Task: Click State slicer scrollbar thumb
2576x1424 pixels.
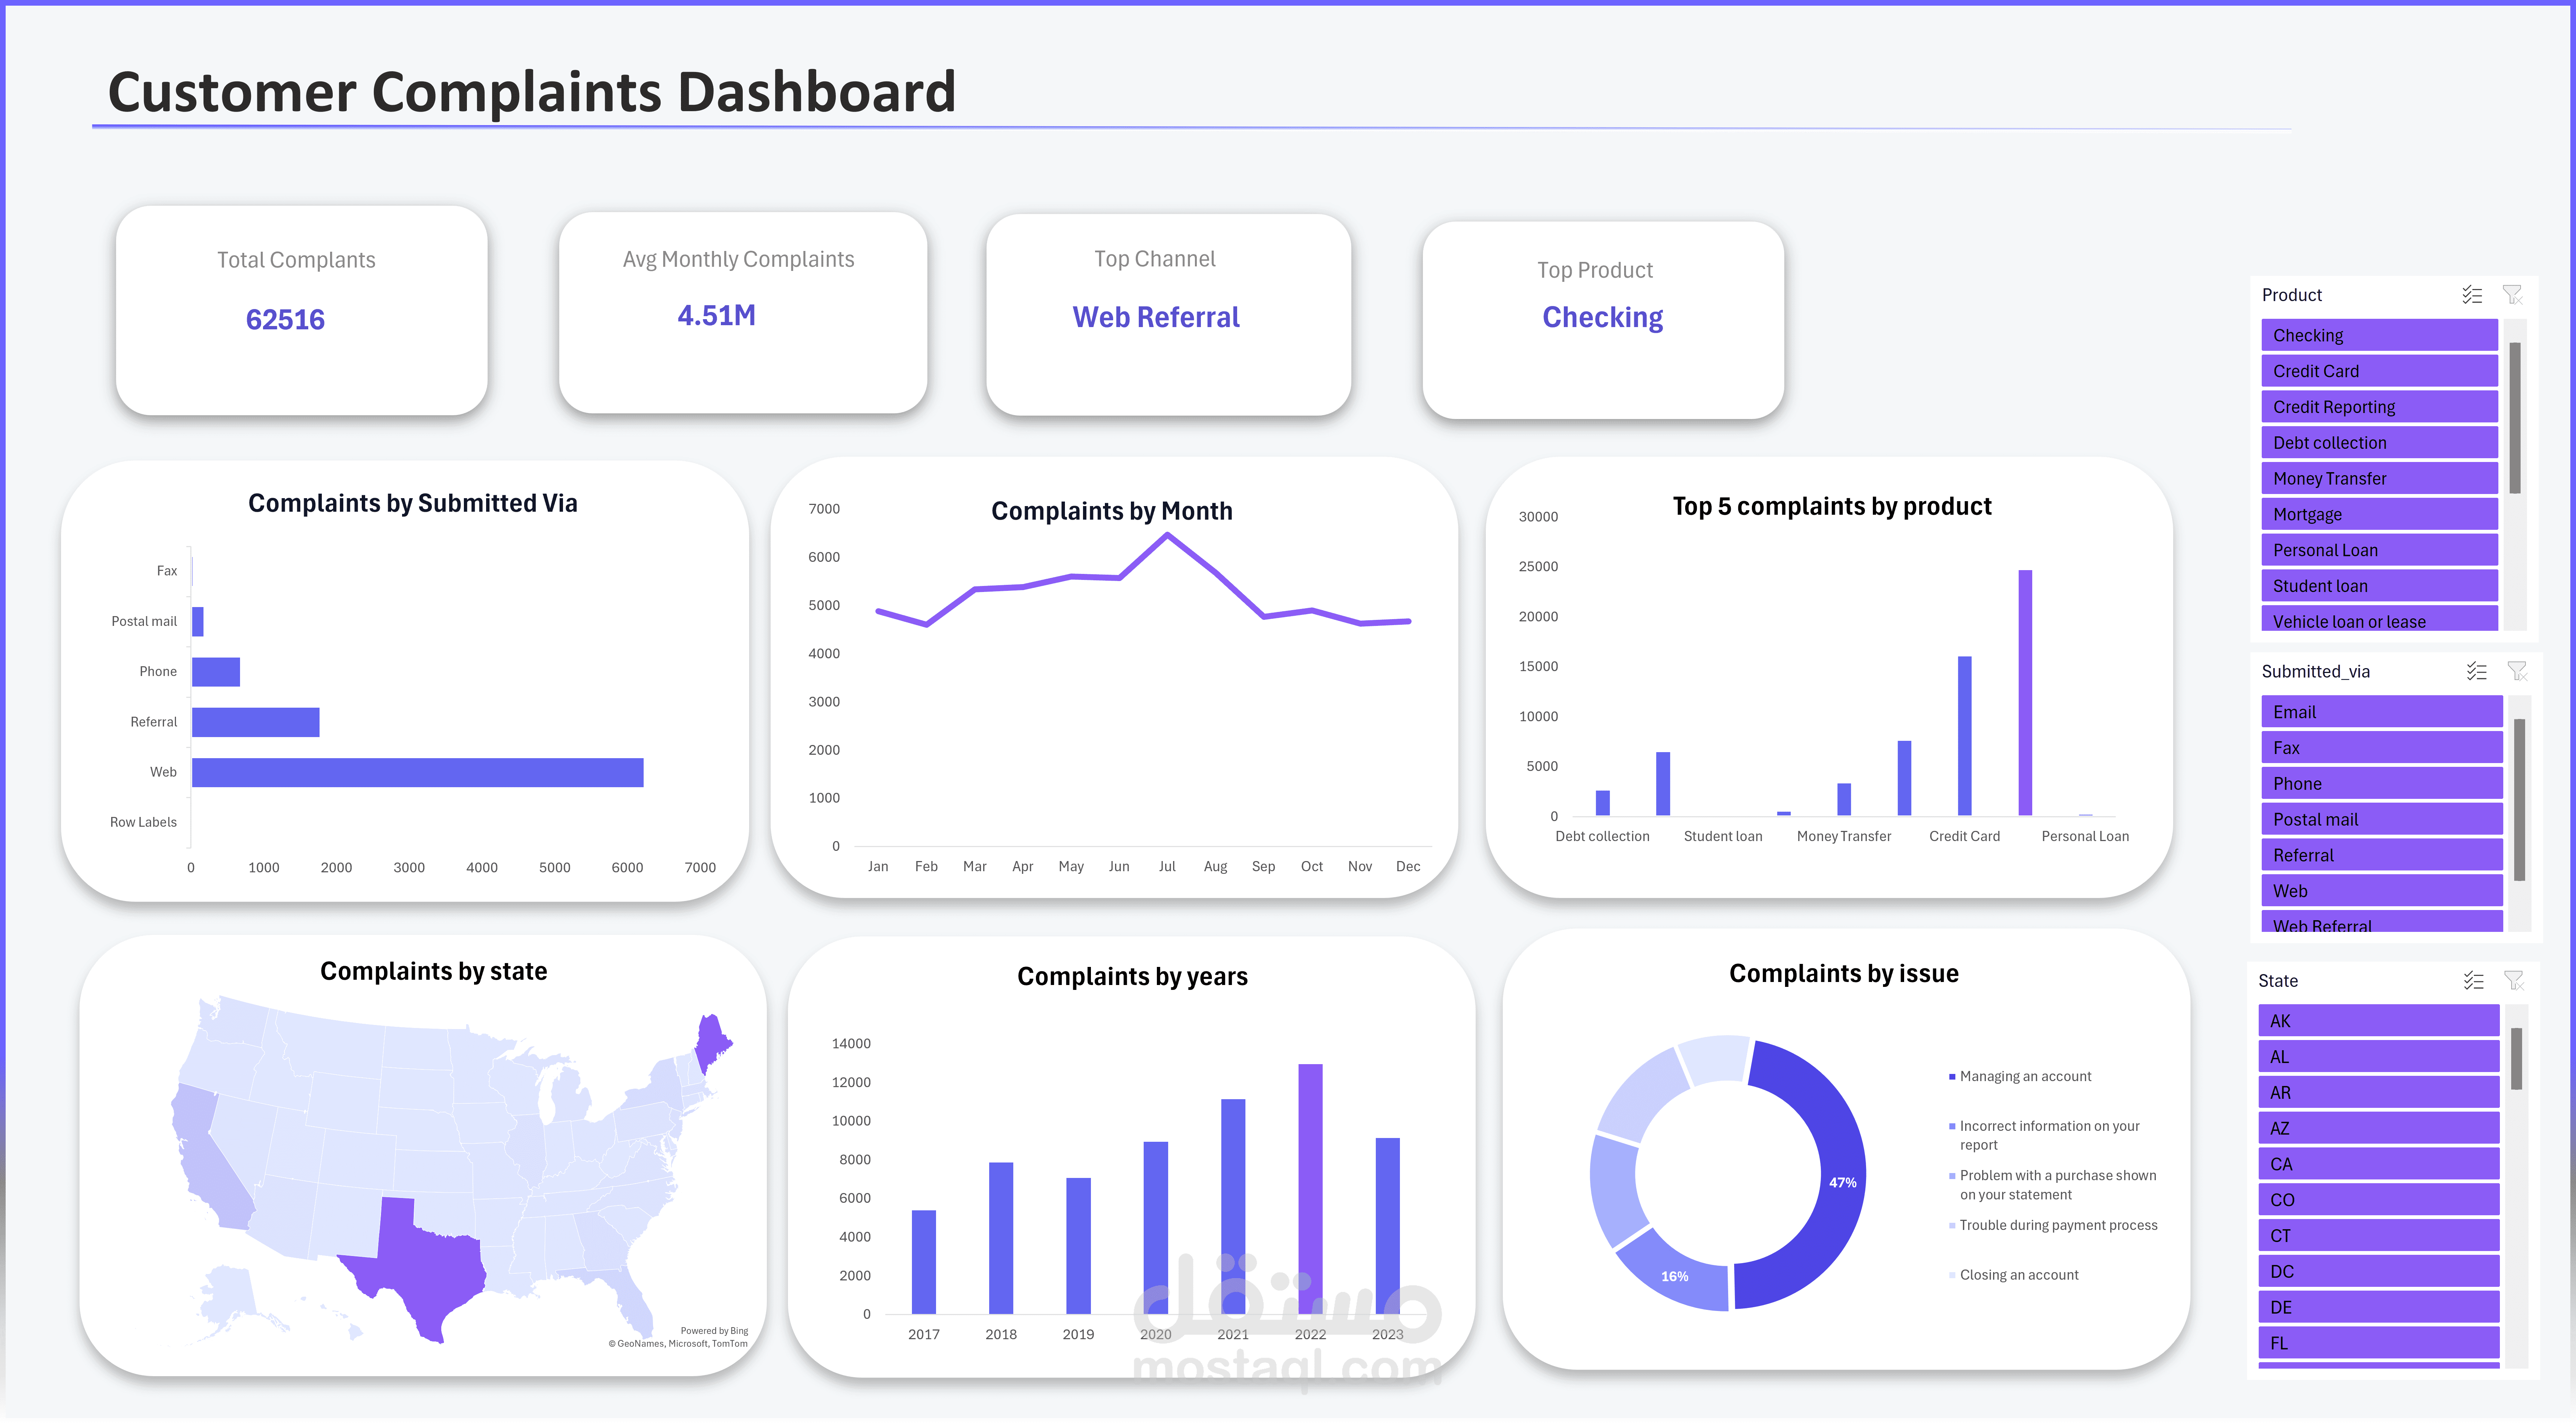Action: pyautogui.click(x=2516, y=1058)
